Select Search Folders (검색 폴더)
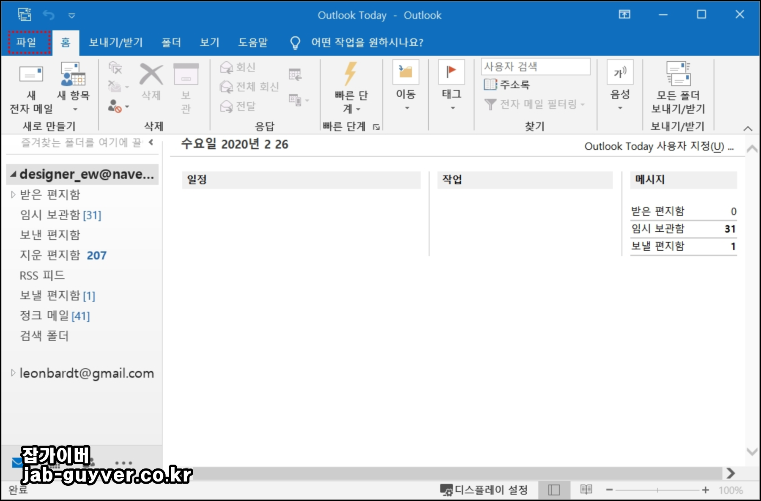Viewport: 761px width, 501px height. [44, 336]
